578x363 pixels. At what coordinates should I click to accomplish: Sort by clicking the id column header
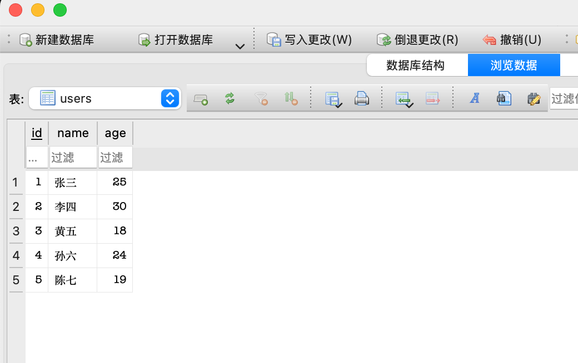coord(36,133)
